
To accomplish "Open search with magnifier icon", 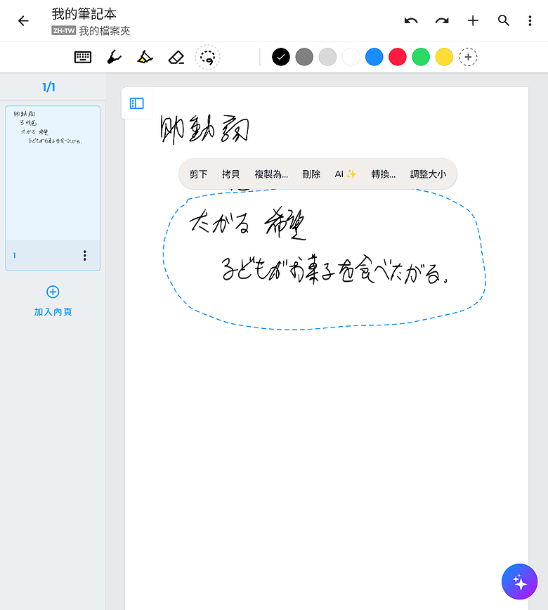I will (504, 20).
